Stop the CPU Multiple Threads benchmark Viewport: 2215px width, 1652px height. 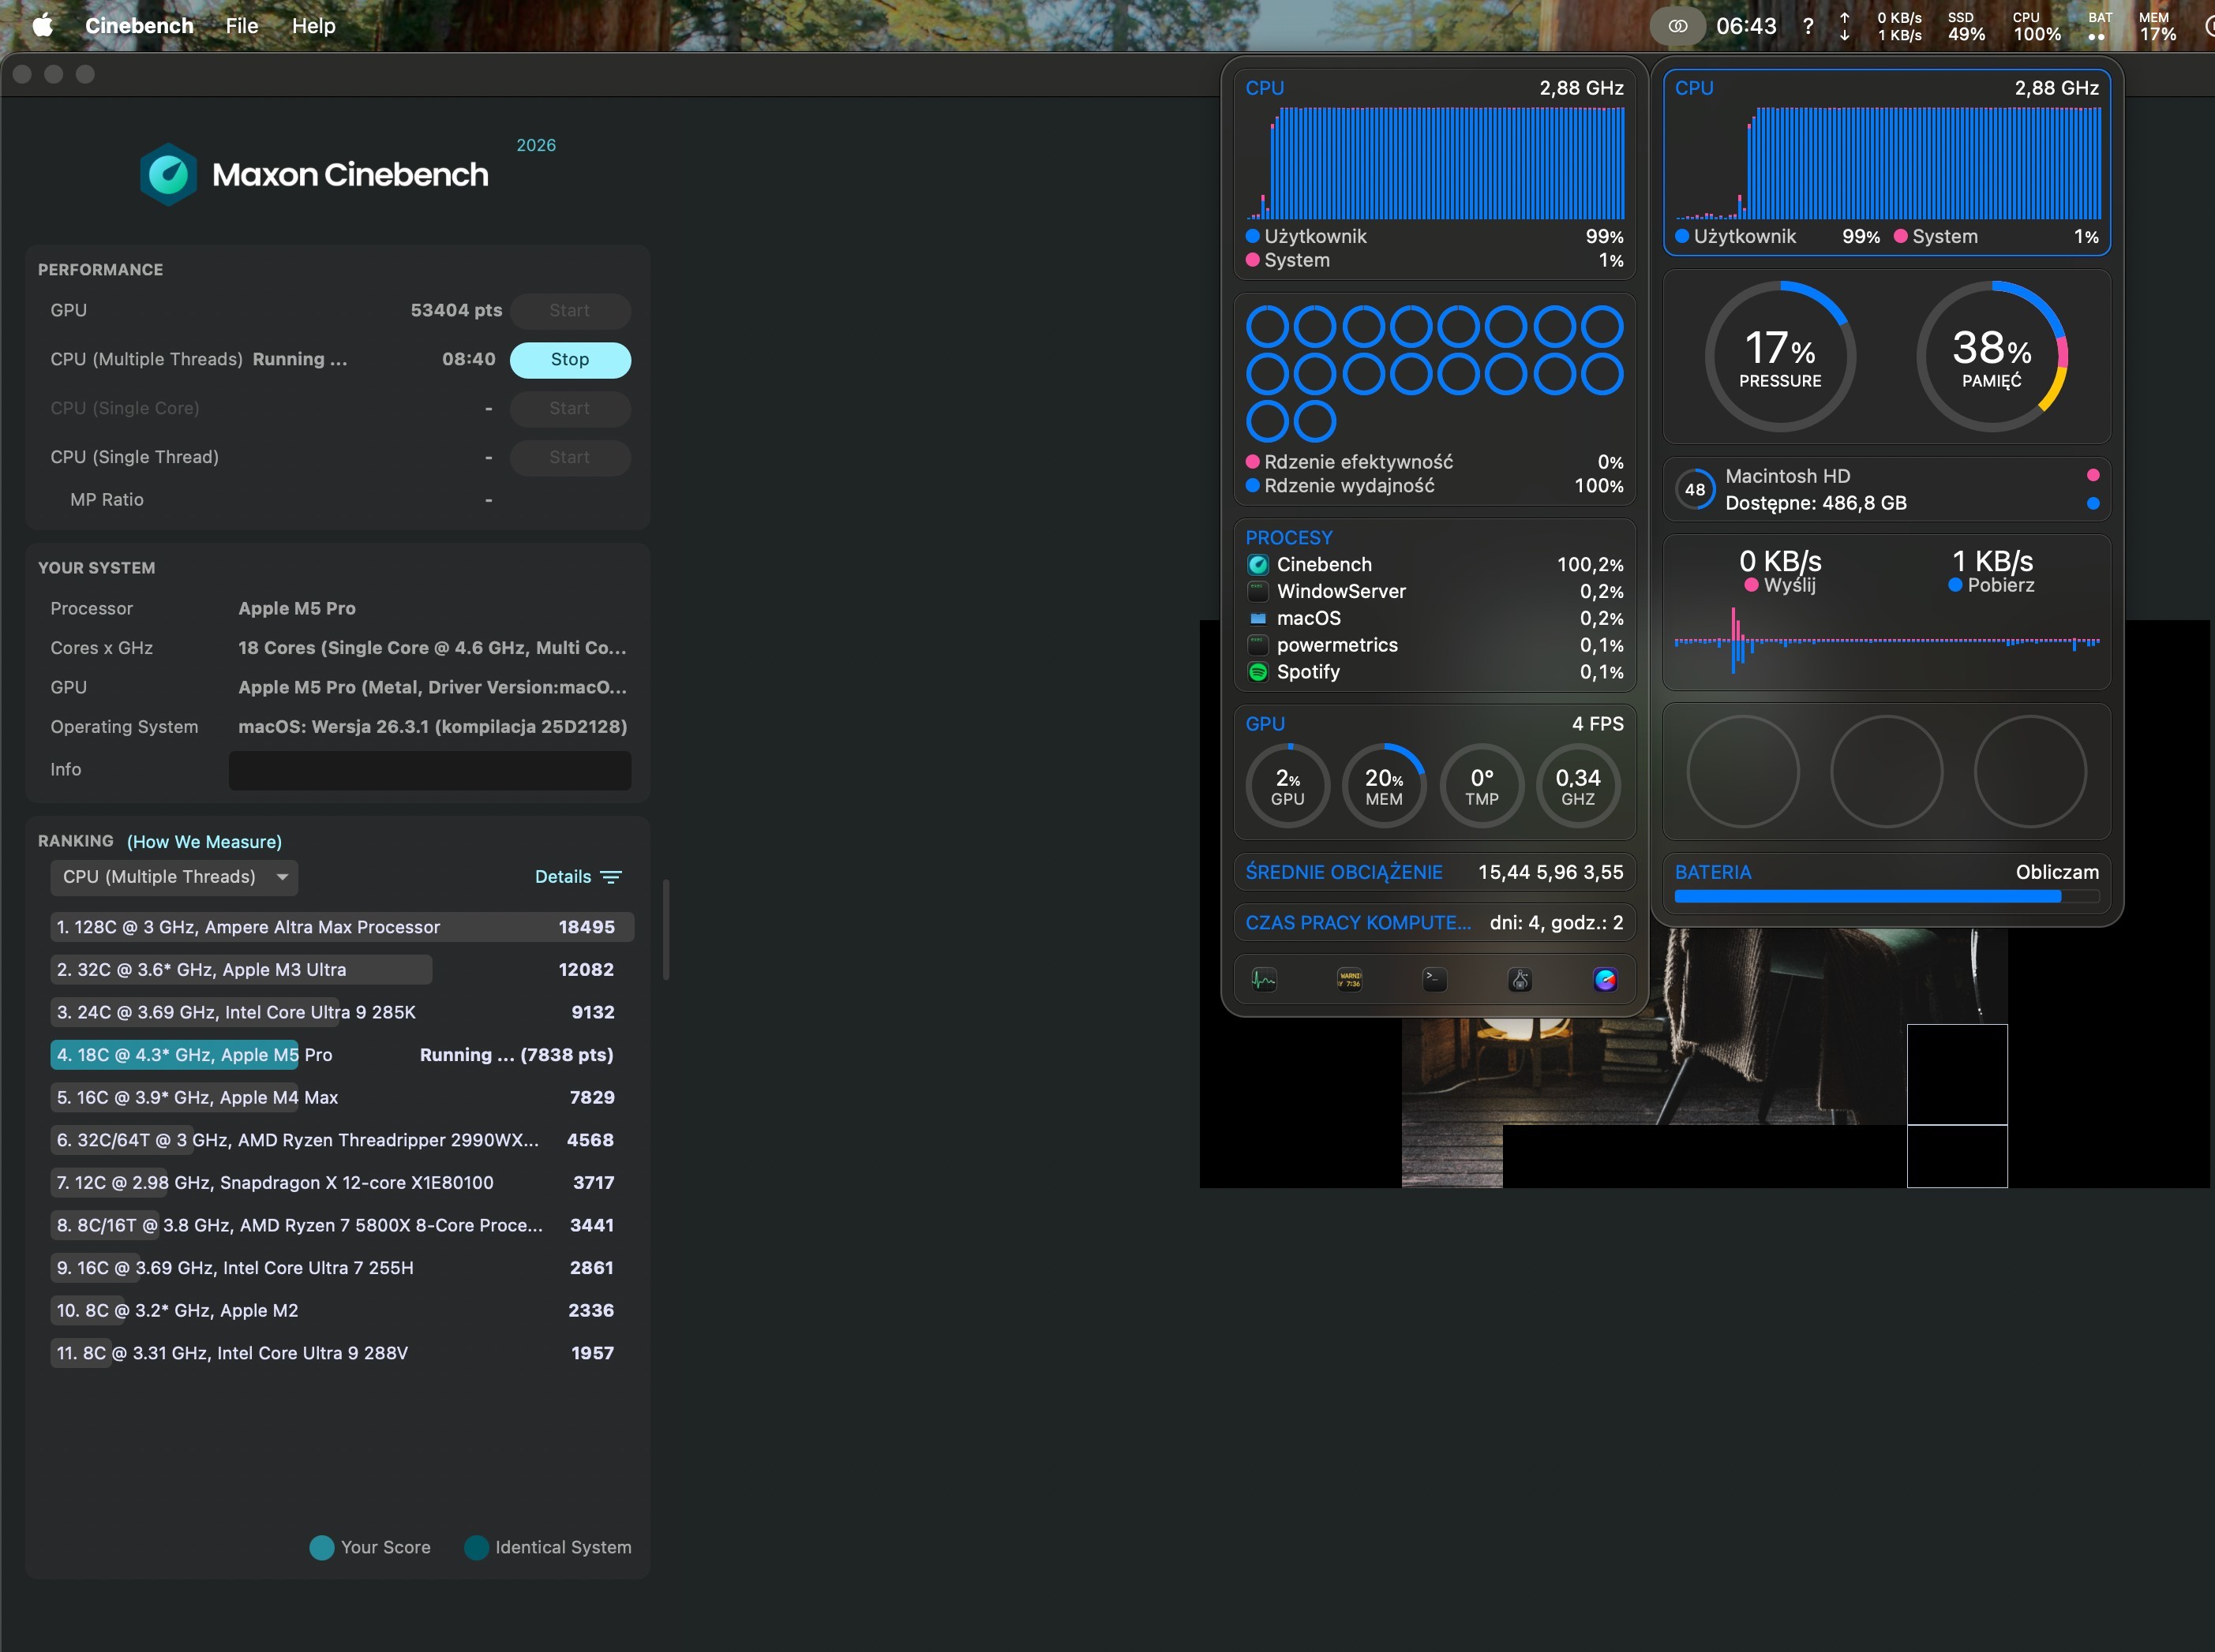(x=569, y=360)
